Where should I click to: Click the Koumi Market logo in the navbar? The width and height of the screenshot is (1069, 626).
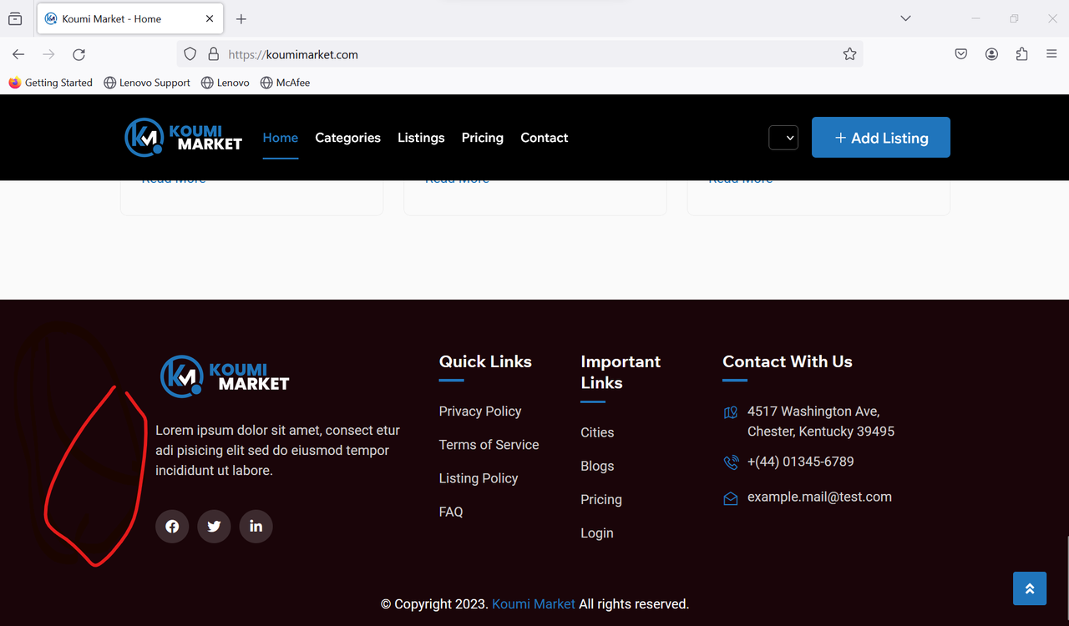point(183,137)
